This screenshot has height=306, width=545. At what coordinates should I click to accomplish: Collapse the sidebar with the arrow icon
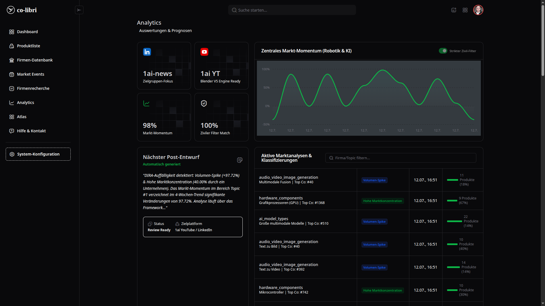pos(79,10)
